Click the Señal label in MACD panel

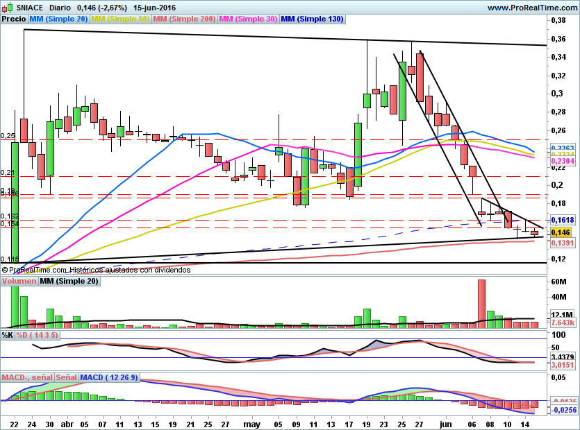click(67, 377)
